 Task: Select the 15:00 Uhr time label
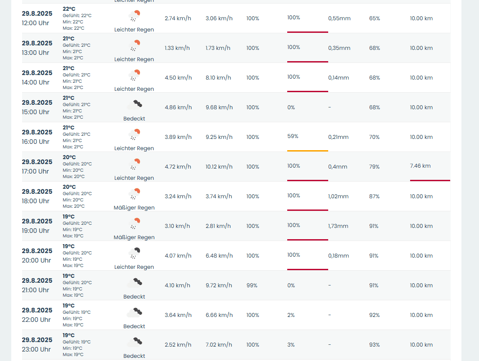[x=36, y=112]
